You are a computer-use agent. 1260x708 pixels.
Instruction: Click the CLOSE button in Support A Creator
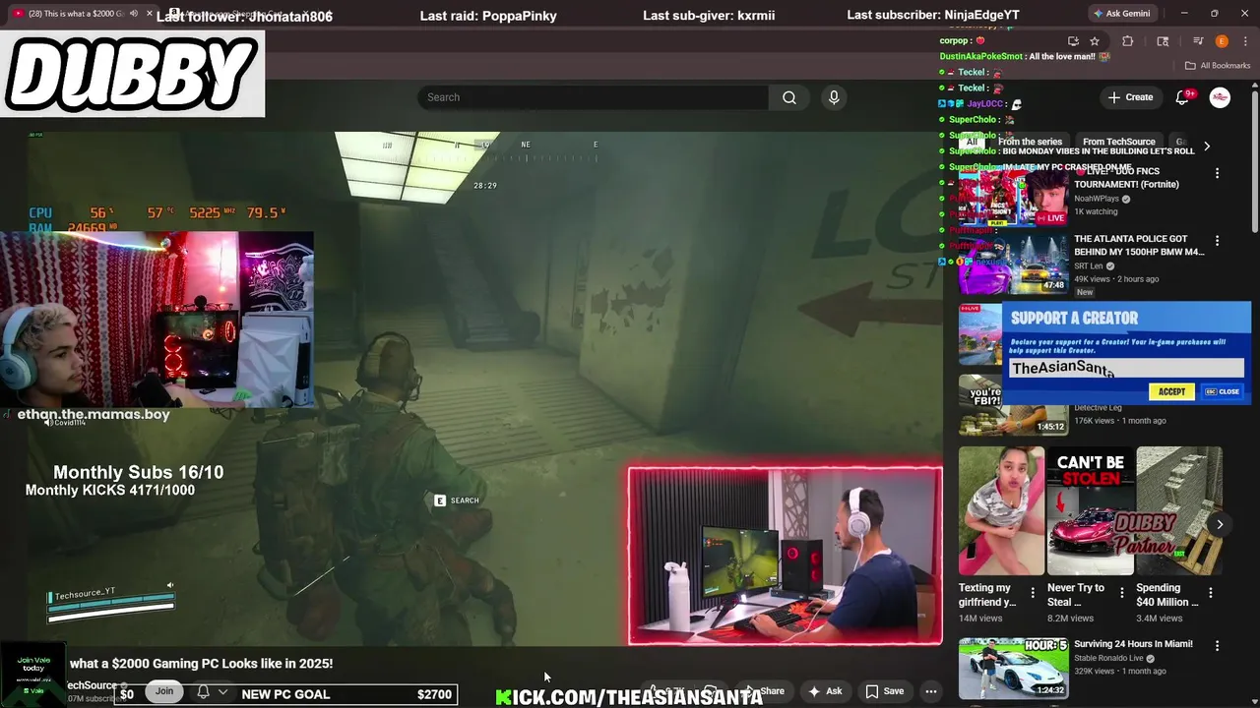click(1224, 391)
